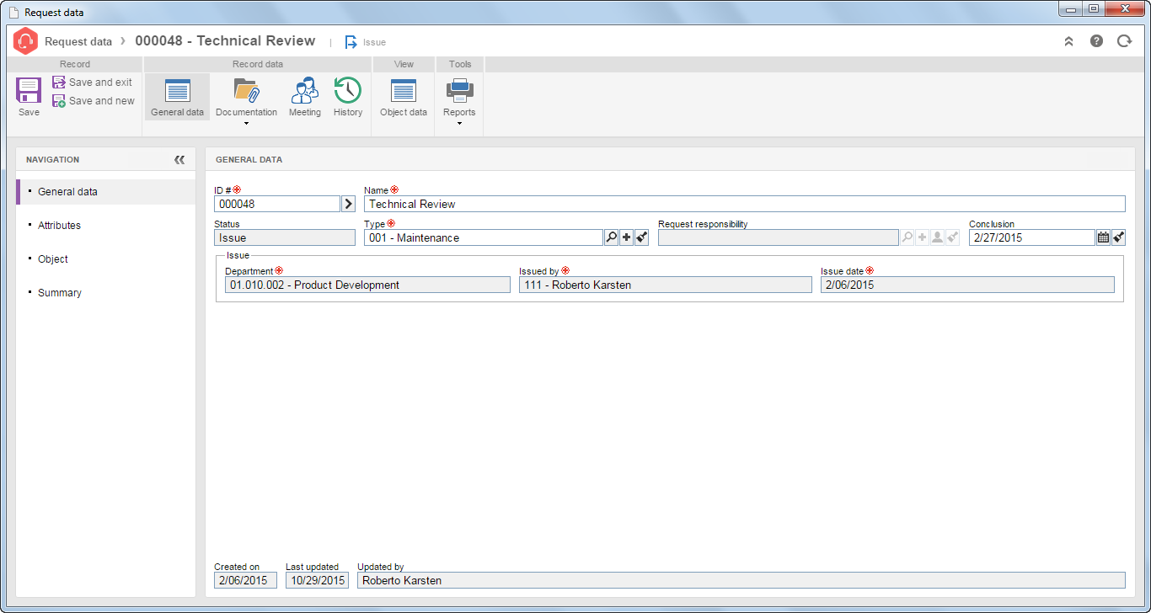Expand the Documentation dropdown arrow
Viewport: 1151px width, 613px height.
[x=246, y=124]
